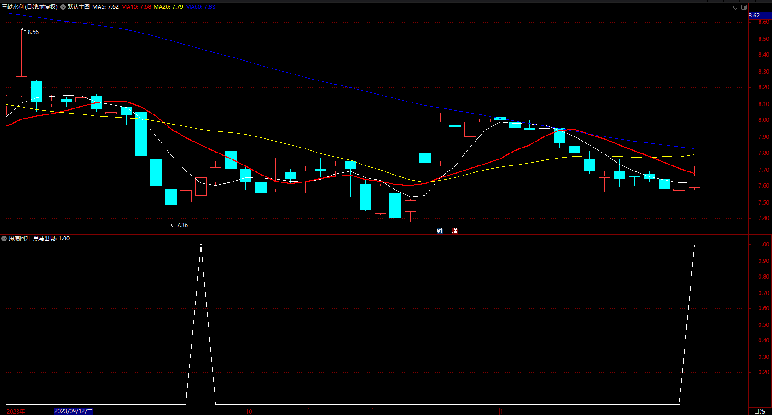
Task: Click the 0.50 indicator axis label
Action: tap(764, 325)
